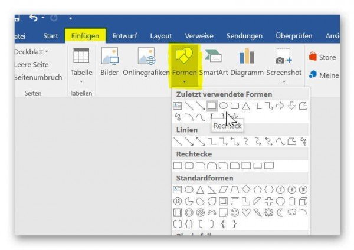Open Customize Quick Access Toolbar dropdown

pyautogui.click(x=70, y=18)
